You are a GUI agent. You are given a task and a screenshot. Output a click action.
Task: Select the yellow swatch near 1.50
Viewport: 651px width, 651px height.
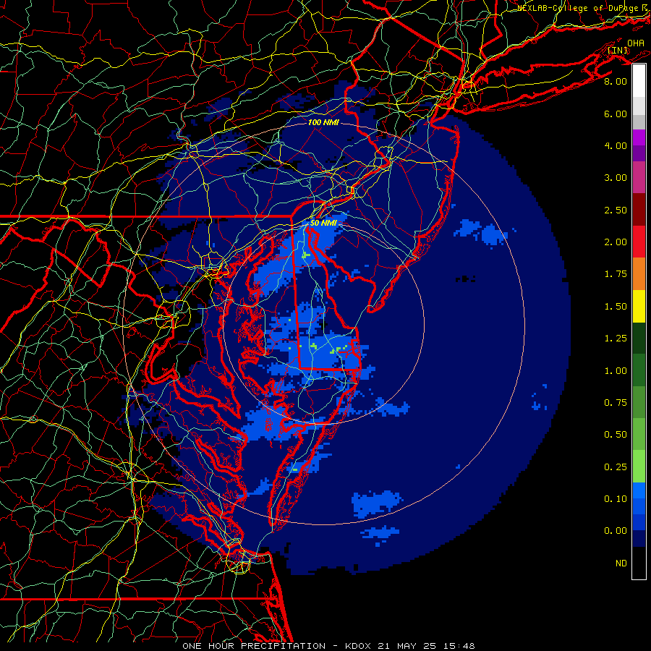[639, 306]
